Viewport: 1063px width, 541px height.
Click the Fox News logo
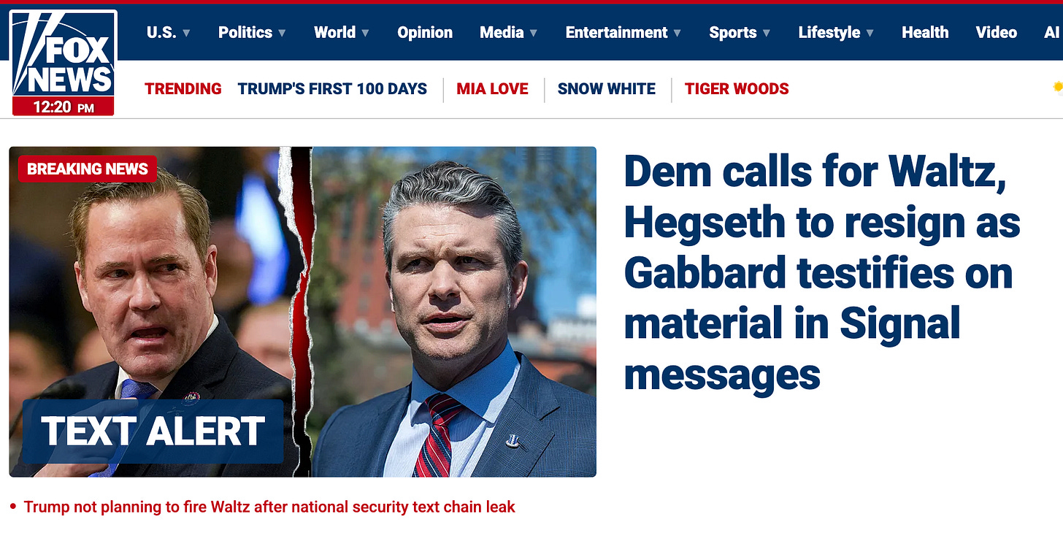64,63
